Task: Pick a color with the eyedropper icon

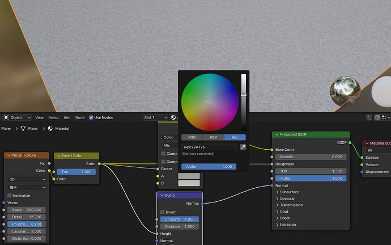Action: pyautogui.click(x=243, y=147)
